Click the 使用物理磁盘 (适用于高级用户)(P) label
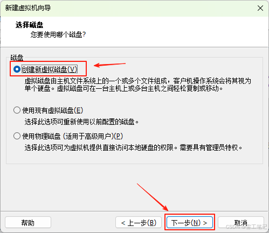The image size is (269, 233). pyautogui.click(x=72, y=136)
